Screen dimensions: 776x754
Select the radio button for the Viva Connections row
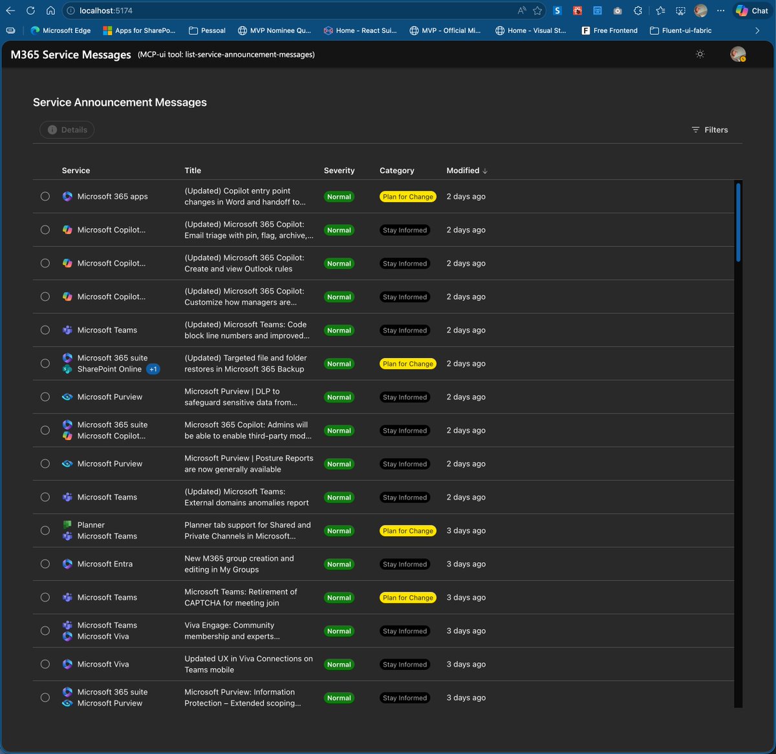(45, 664)
